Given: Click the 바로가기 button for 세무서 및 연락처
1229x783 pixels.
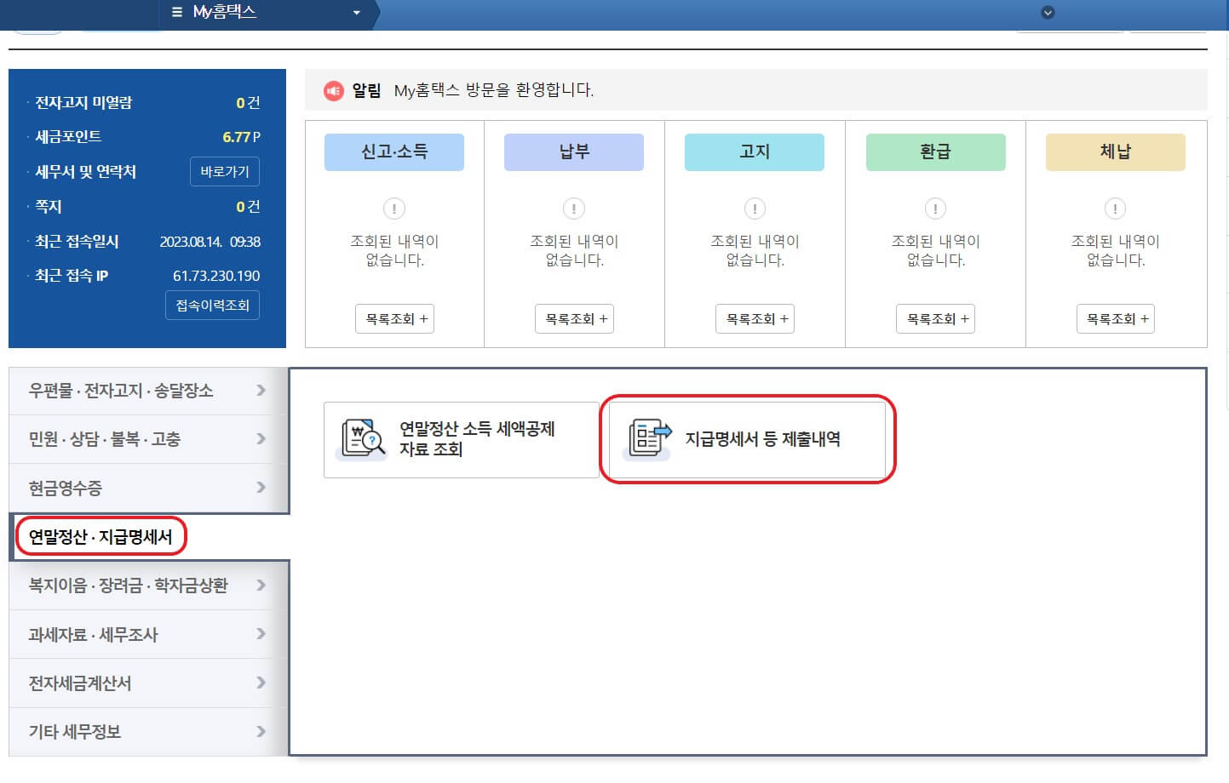Looking at the screenshot, I should click(225, 172).
